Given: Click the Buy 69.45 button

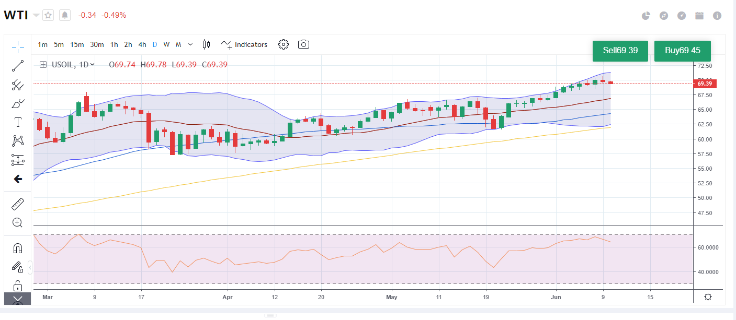Looking at the screenshot, I should coord(682,51).
